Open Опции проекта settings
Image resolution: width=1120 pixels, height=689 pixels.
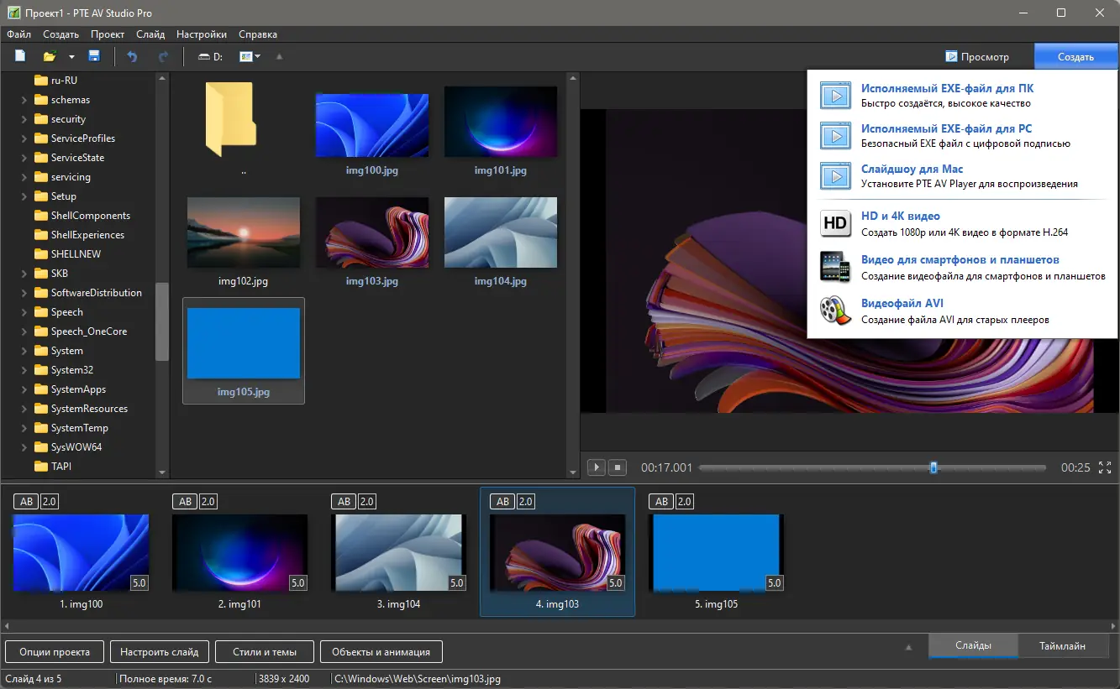[53, 651]
